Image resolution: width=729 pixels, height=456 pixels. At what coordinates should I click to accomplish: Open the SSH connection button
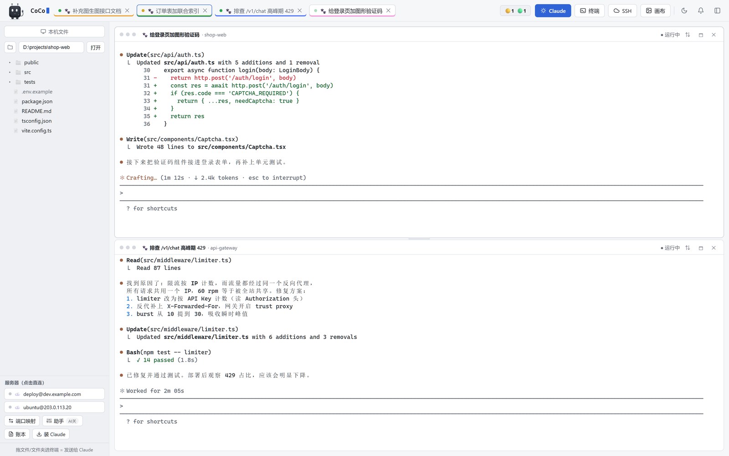pyautogui.click(x=622, y=10)
